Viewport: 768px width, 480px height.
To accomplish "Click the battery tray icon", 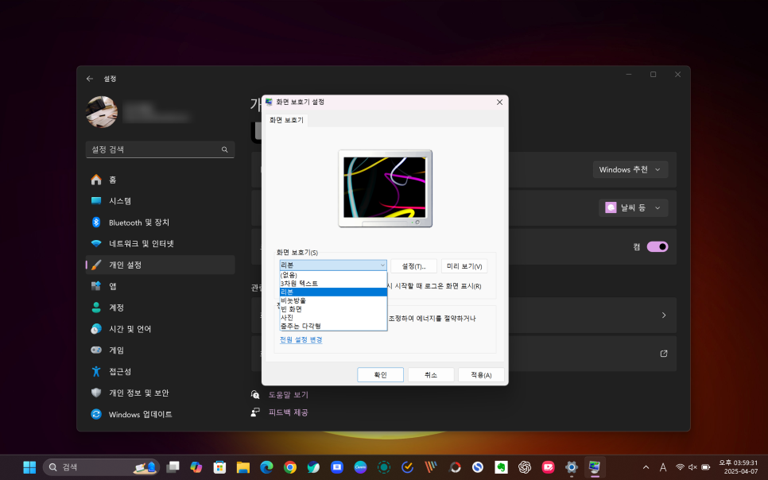I will pyautogui.click(x=706, y=467).
